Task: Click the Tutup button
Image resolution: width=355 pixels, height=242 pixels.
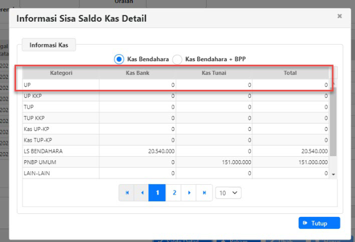Action: tap(319, 223)
